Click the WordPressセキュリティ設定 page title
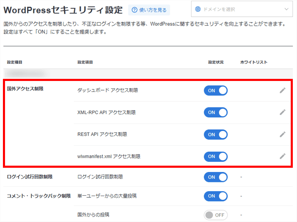Screen dimensions: 297x222 coord(63,10)
